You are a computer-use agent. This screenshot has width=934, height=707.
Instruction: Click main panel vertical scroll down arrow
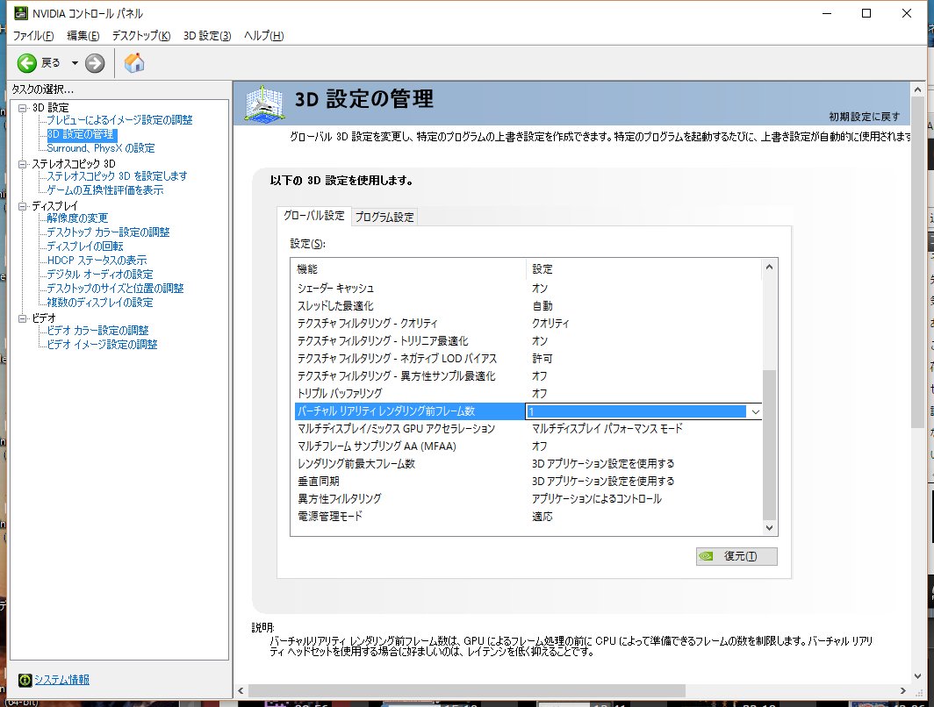(917, 676)
